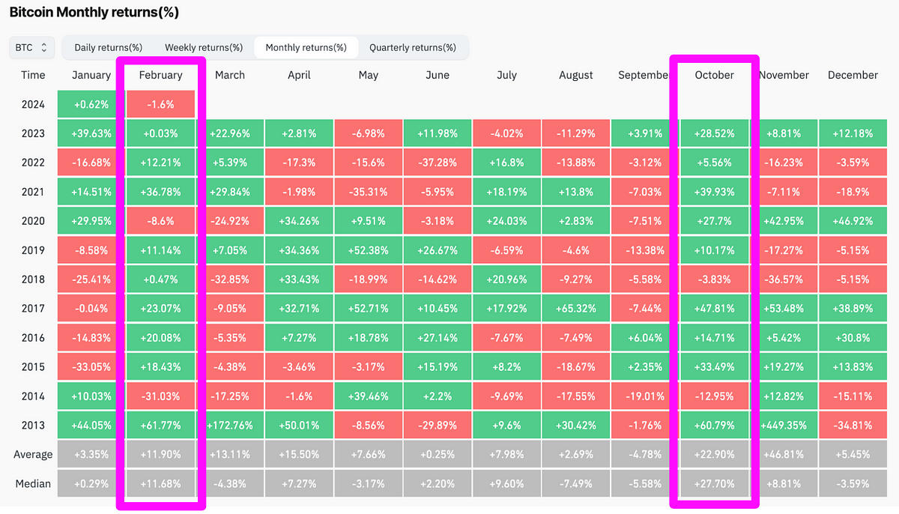Select the +11.90% February average cell
Image resolution: width=899 pixels, height=514 pixels.
click(160, 454)
